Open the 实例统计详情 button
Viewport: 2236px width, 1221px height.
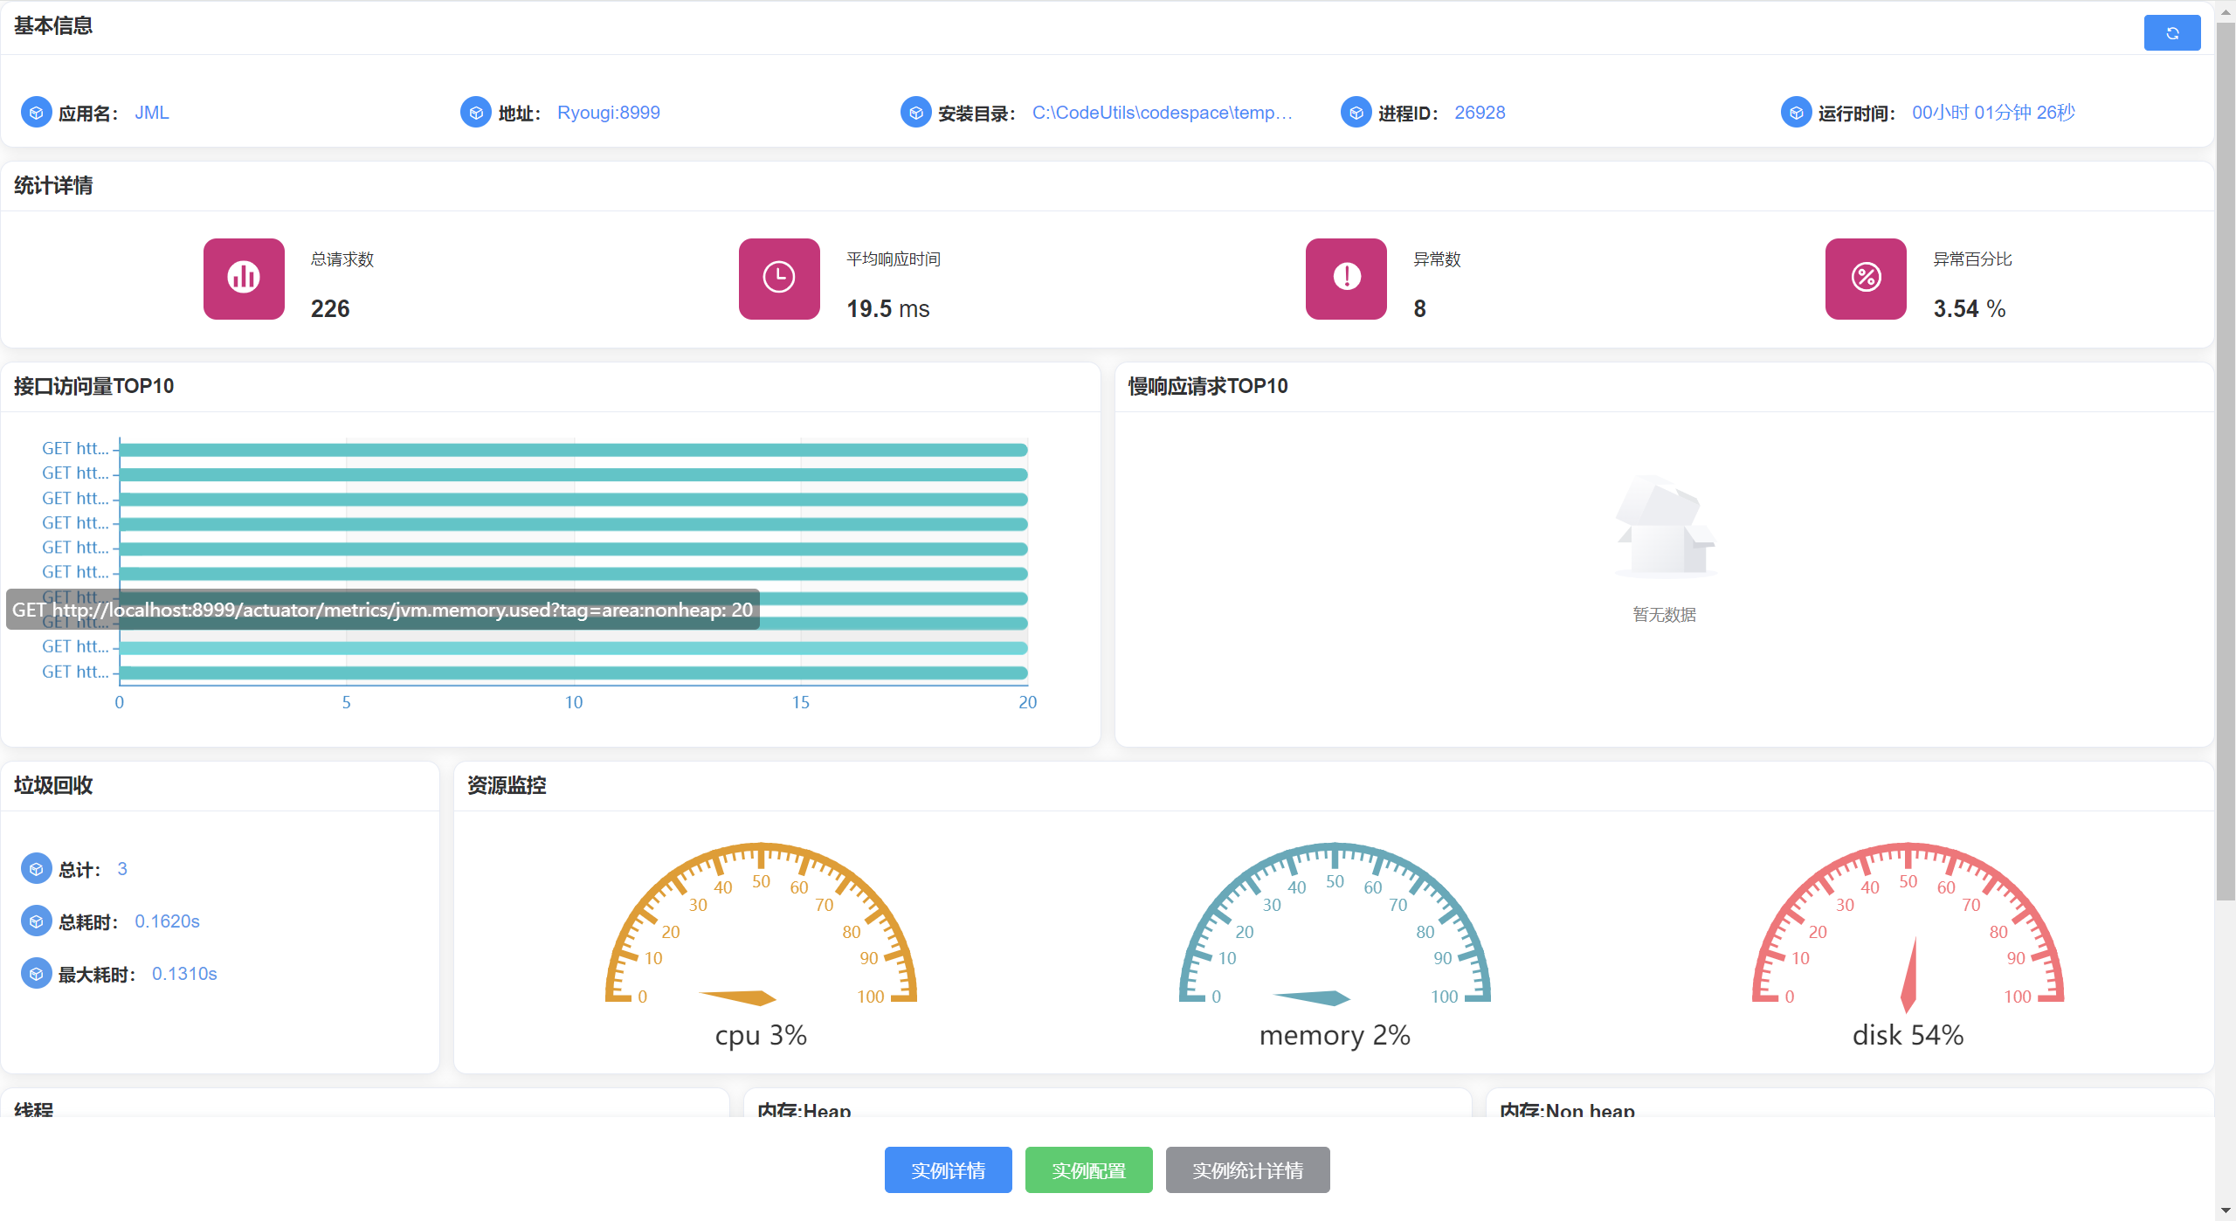[1247, 1169]
